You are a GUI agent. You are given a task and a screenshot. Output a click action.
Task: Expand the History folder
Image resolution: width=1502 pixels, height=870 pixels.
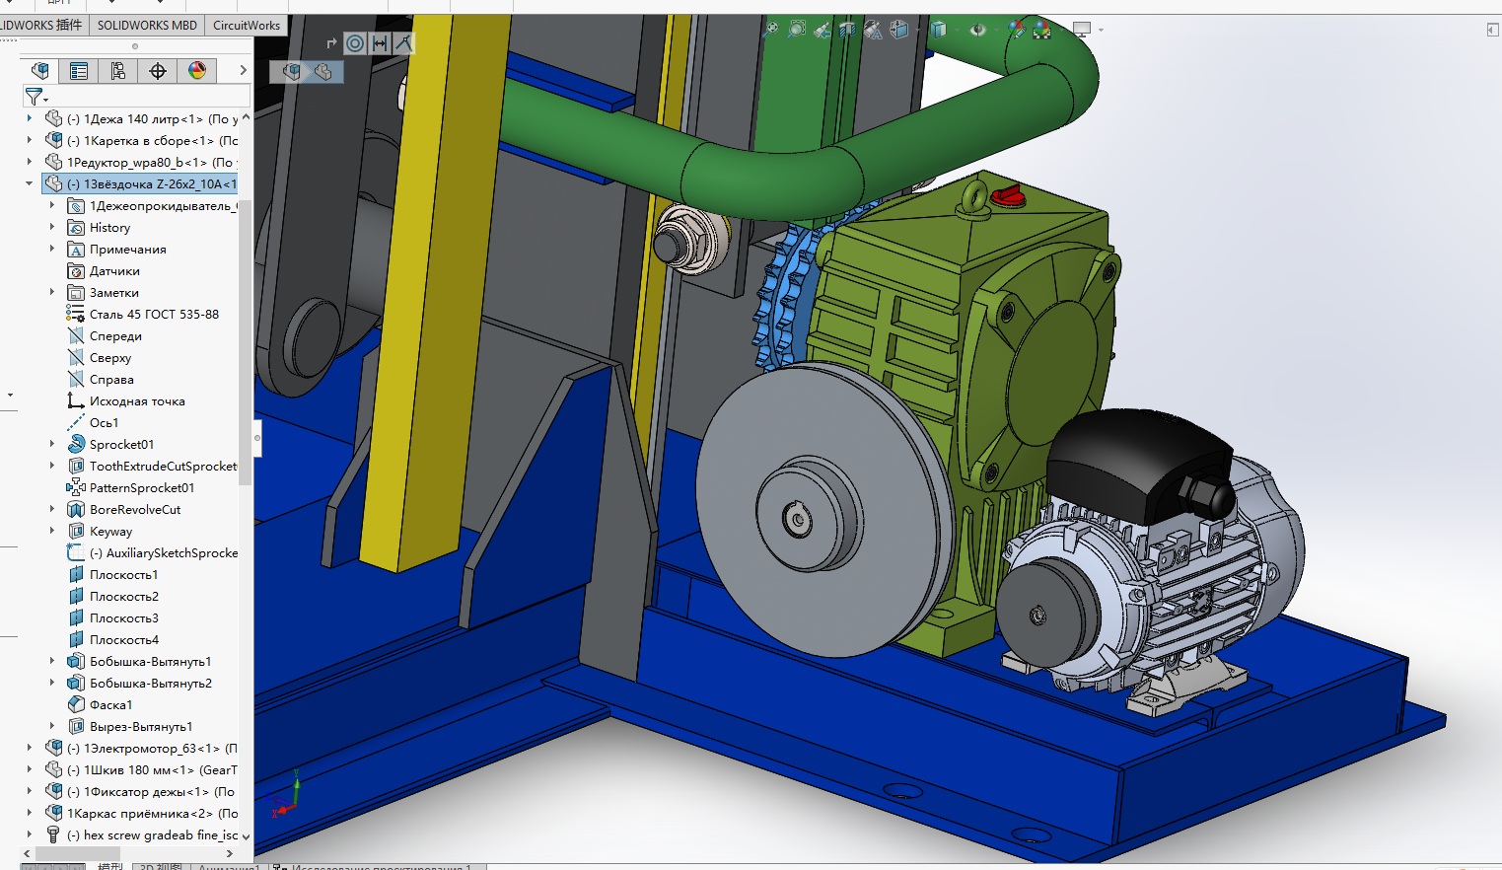tap(52, 227)
